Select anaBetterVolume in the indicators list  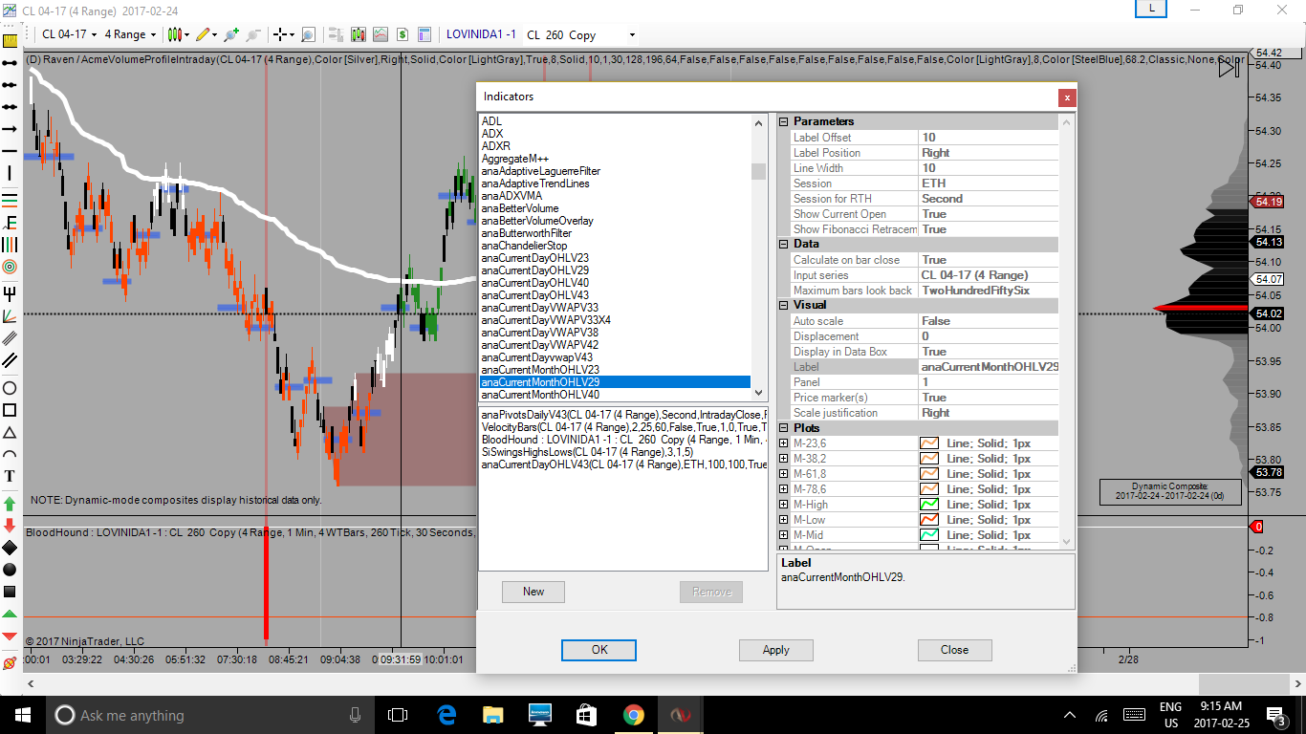(x=615, y=208)
